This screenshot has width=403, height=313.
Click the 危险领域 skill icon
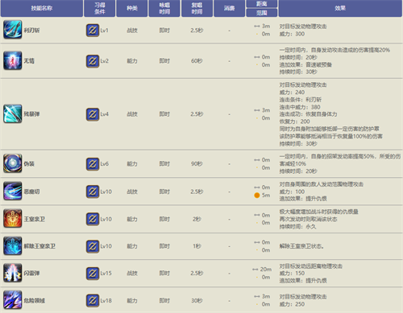click(12, 300)
